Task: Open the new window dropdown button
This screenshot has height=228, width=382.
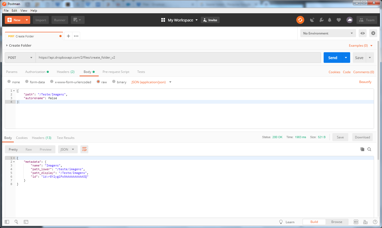Action: 77,20
